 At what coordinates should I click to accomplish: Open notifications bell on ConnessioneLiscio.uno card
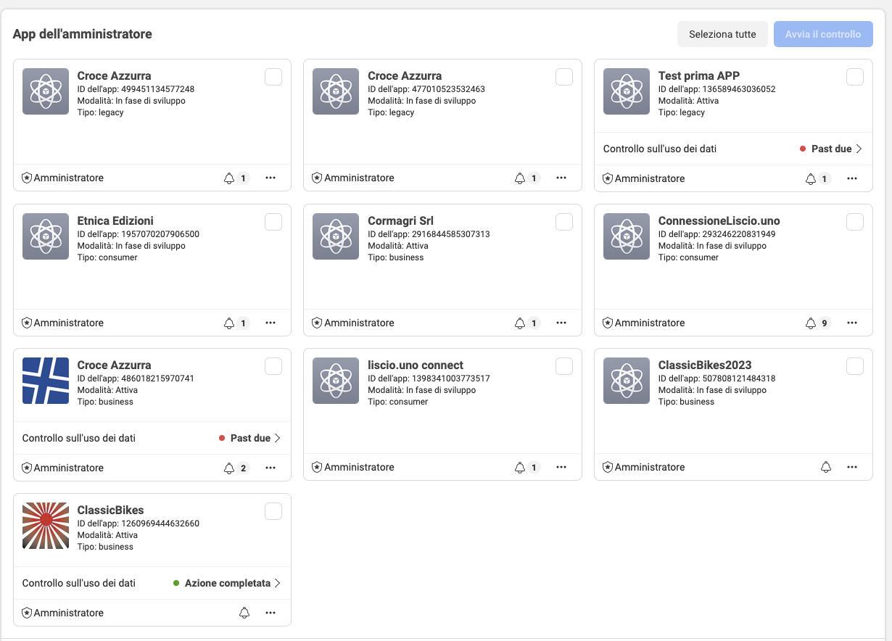pyautogui.click(x=811, y=323)
